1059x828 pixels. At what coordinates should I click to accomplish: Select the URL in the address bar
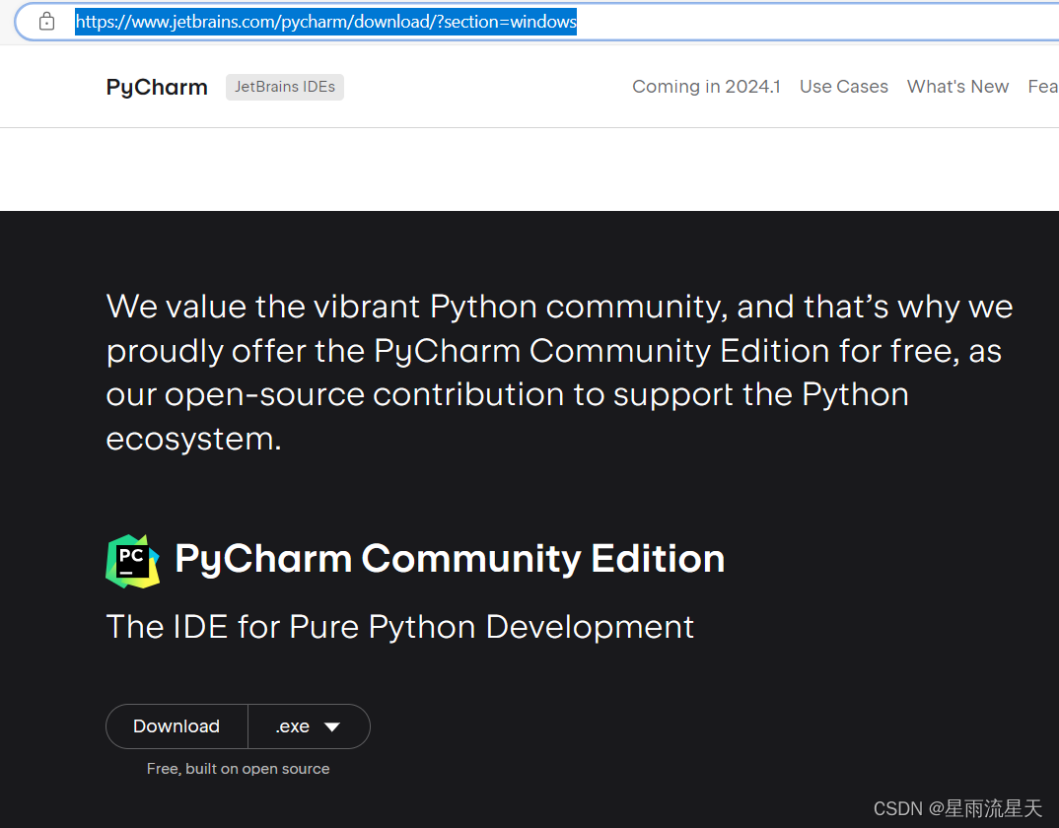point(325,22)
